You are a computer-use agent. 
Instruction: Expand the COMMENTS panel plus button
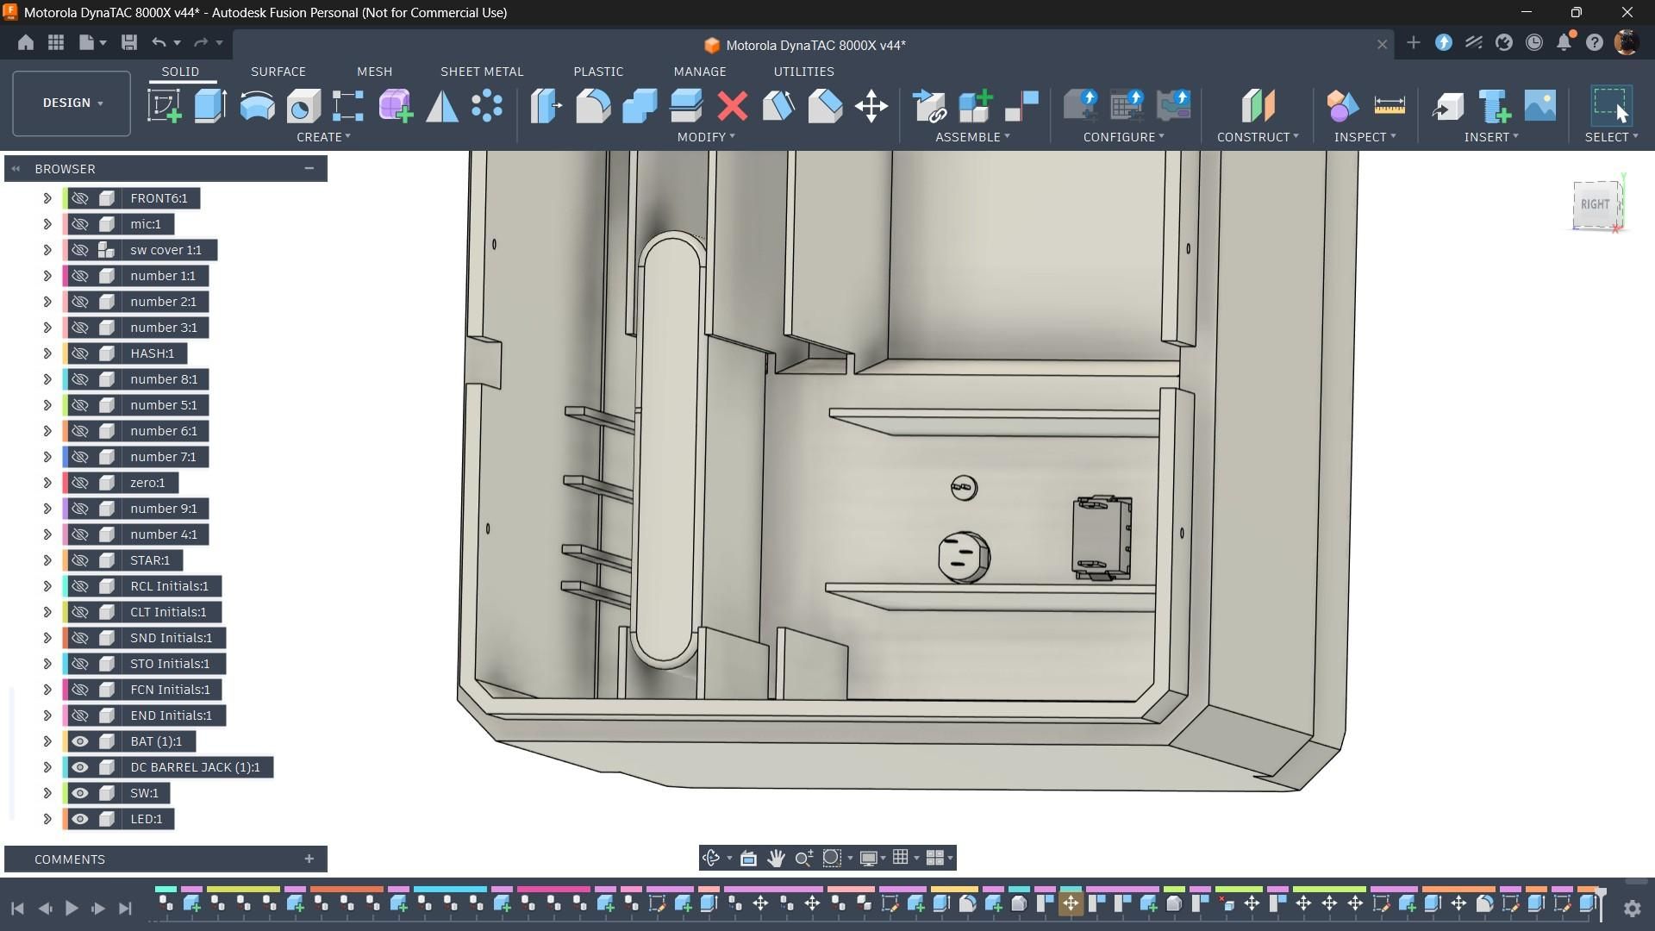pos(309,859)
